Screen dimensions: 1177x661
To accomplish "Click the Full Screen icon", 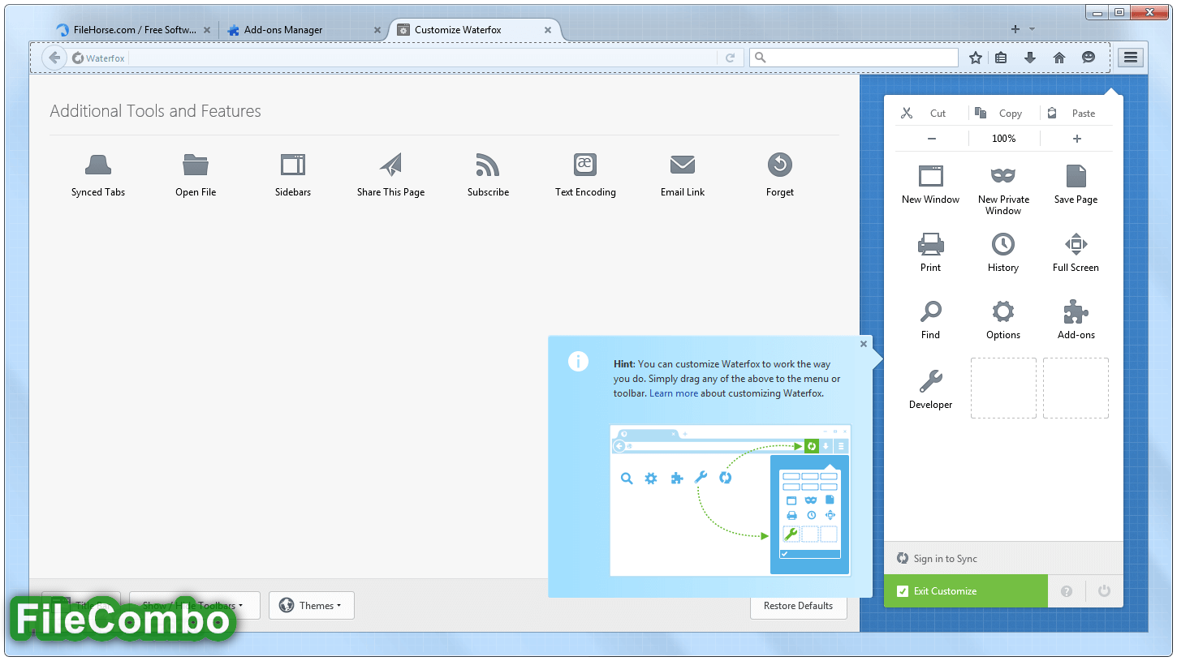I will coord(1076,244).
